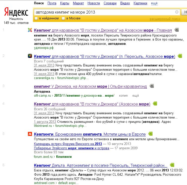Open result 'В гостях у Джокера (Азовское море)'

(92, 104)
